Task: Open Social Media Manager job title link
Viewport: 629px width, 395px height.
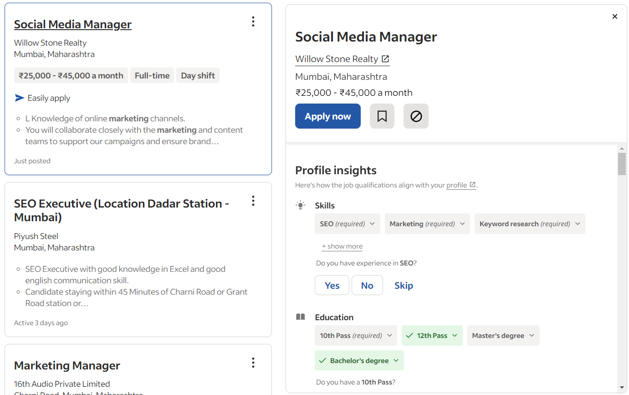Action: [x=73, y=24]
